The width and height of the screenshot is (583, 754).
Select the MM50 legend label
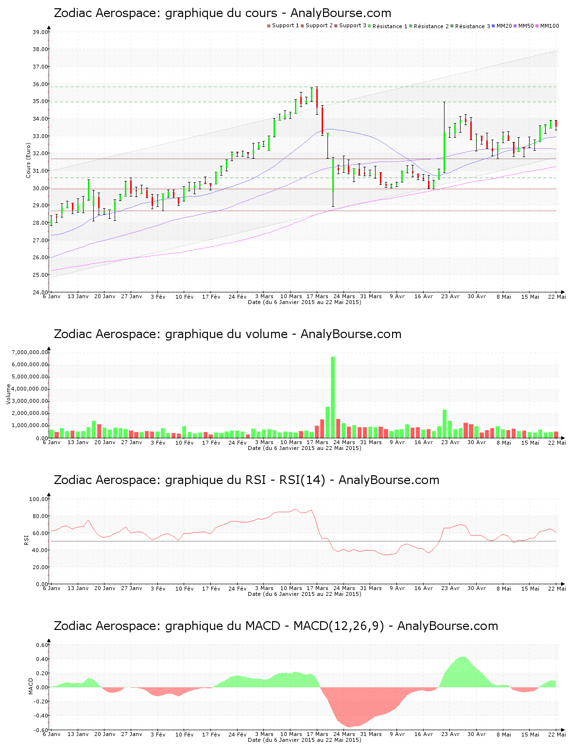pos(526,26)
